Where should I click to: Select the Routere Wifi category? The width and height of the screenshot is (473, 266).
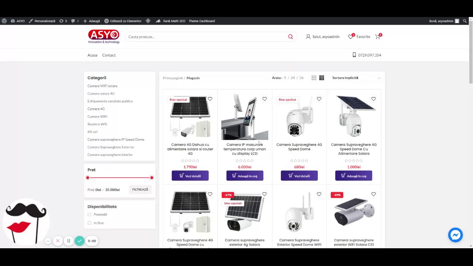tap(97, 124)
